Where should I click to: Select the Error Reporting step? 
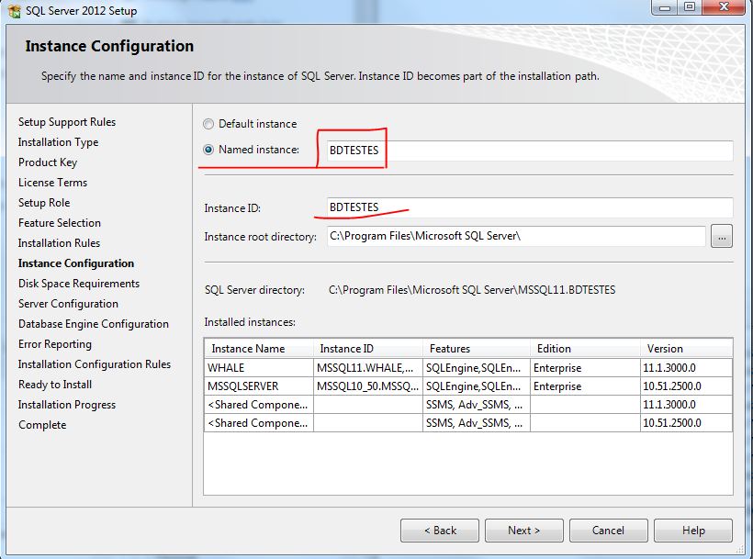[55, 344]
